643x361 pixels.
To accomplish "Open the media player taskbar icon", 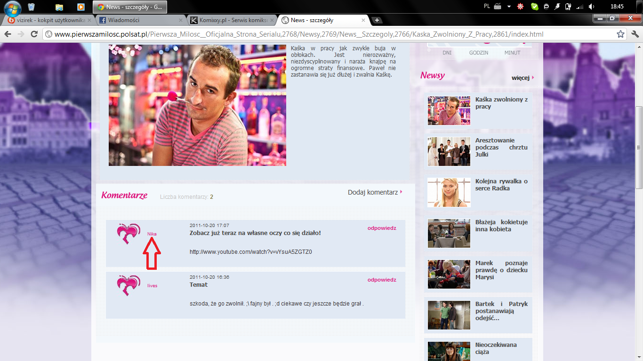I will [81, 7].
